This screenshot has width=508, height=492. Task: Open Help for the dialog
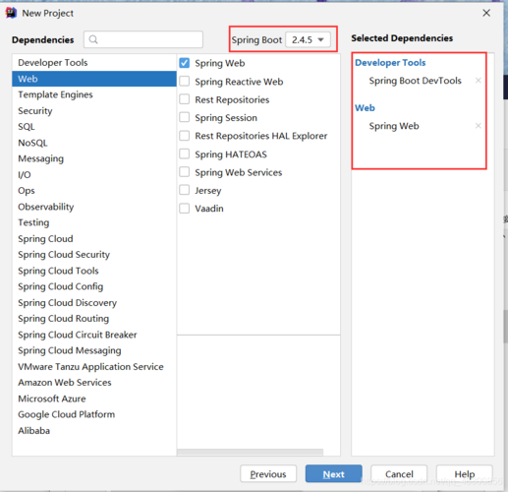pyautogui.click(x=465, y=474)
